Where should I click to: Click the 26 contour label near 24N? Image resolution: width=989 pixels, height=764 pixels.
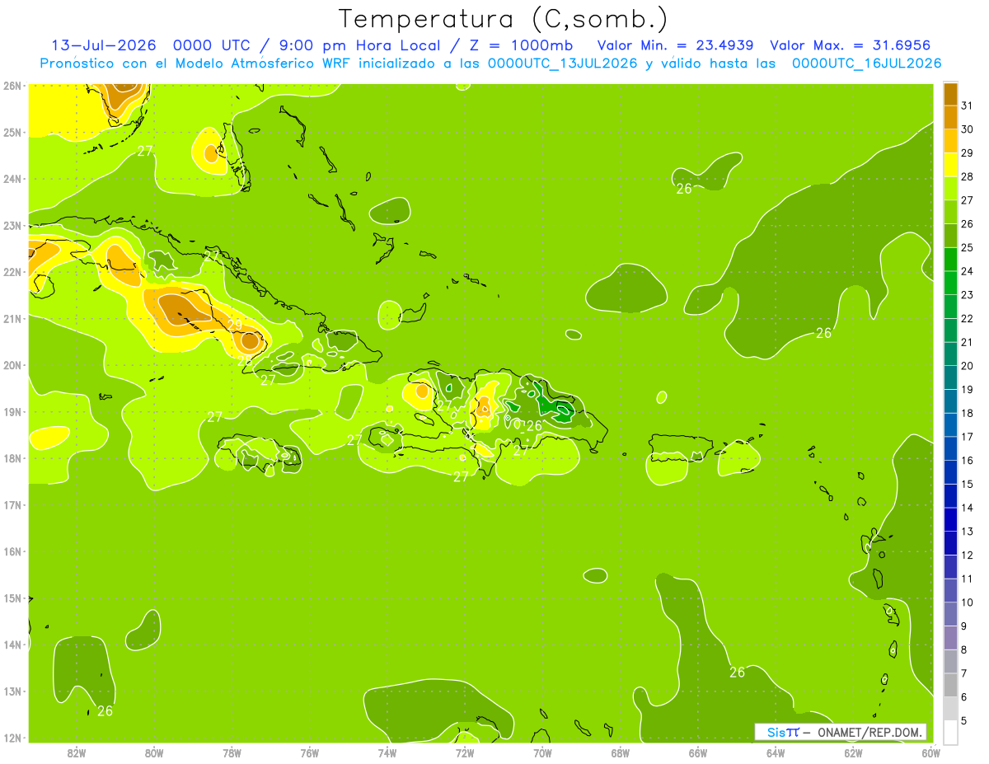[x=684, y=189]
